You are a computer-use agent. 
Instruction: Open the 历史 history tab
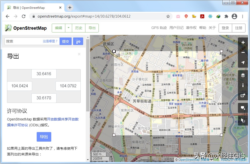pos(79,28)
